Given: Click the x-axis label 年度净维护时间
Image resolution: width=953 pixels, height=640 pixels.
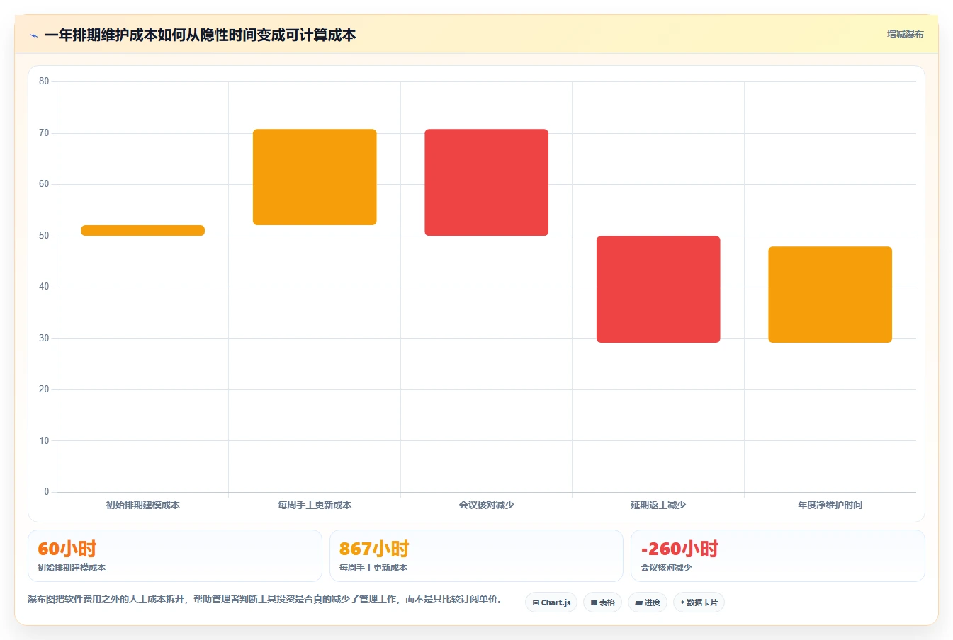Looking at the screenshot, I should 830,505.
